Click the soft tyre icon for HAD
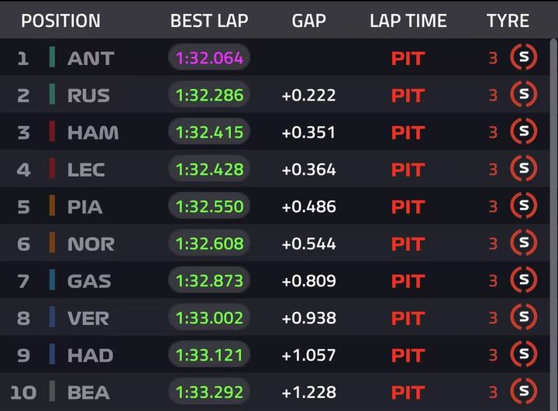Viewport: 558px width, 411px height. click(524, 354)
